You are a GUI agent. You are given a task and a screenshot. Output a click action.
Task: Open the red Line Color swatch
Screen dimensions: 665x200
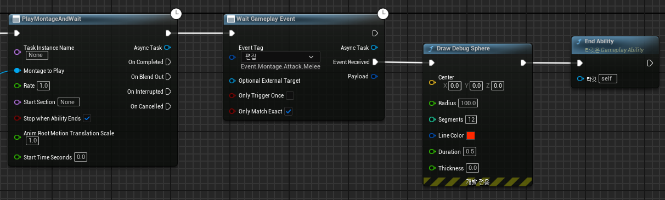470,135
